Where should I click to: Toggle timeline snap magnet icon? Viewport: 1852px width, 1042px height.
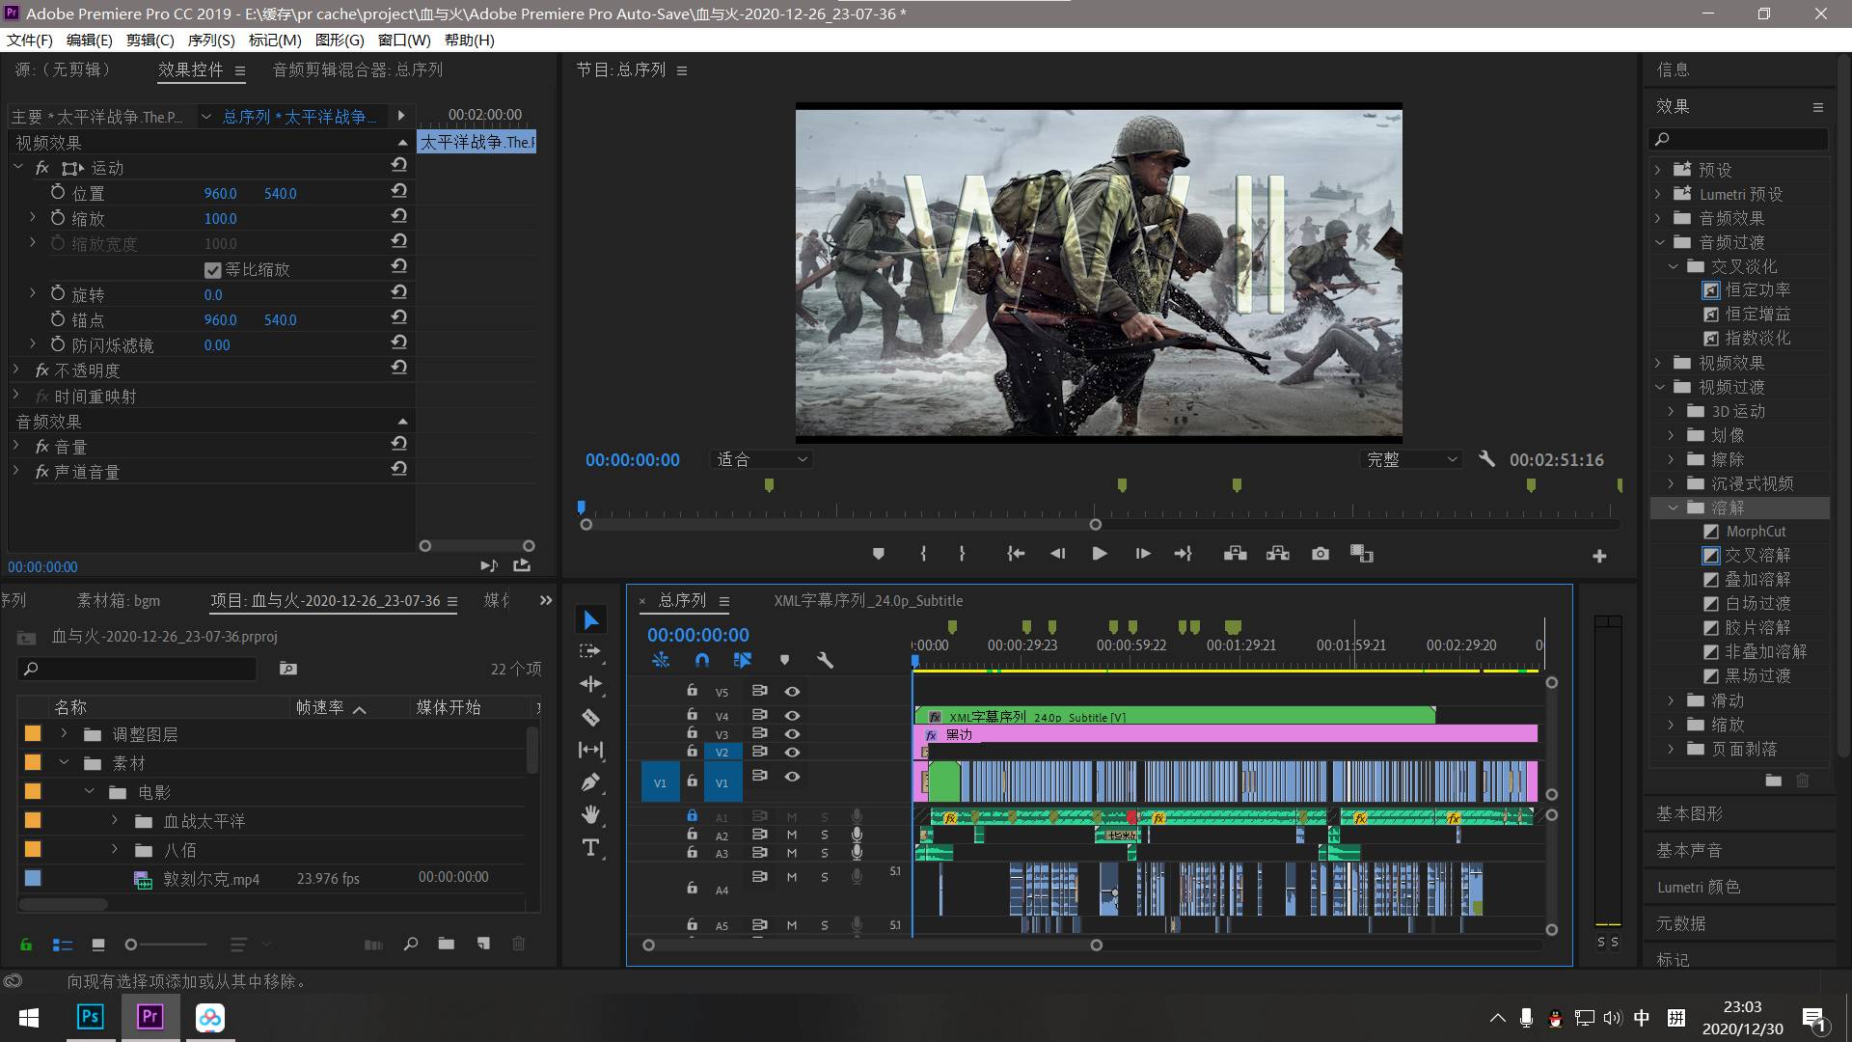[x=701, y=660]
